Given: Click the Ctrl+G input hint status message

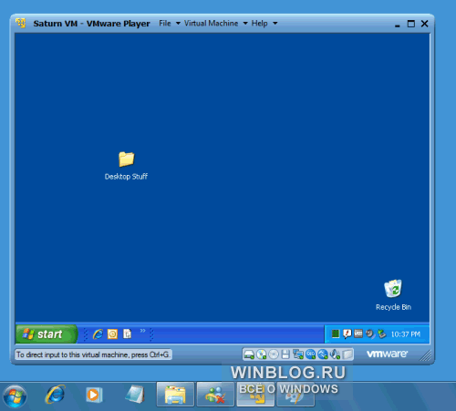Looking at the screenshot, I should 93,354.
